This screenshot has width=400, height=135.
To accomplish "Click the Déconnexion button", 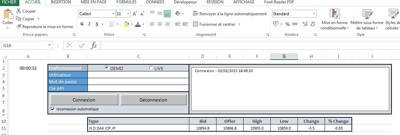I will pos(153,100).
